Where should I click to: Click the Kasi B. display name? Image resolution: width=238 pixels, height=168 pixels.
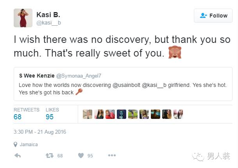click(x=48, y=15)
